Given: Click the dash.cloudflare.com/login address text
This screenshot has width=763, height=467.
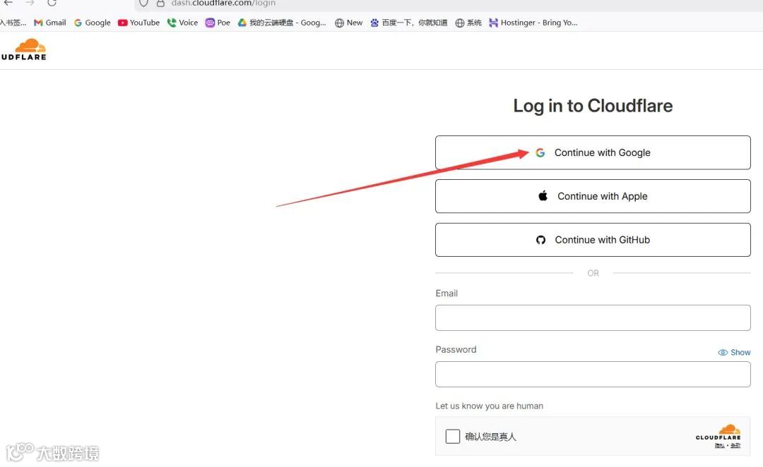Looking at the screenshot, I should click(223, 3).
